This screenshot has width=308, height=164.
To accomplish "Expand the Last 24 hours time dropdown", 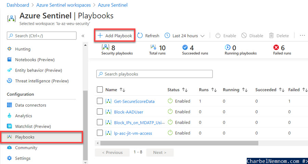I will click(x=185, y=36).
